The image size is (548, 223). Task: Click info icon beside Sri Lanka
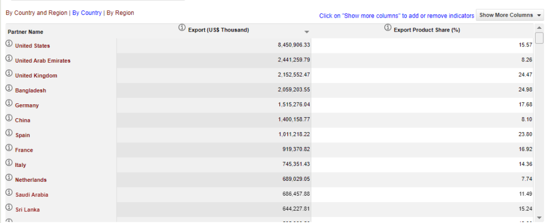pos(9,207)
